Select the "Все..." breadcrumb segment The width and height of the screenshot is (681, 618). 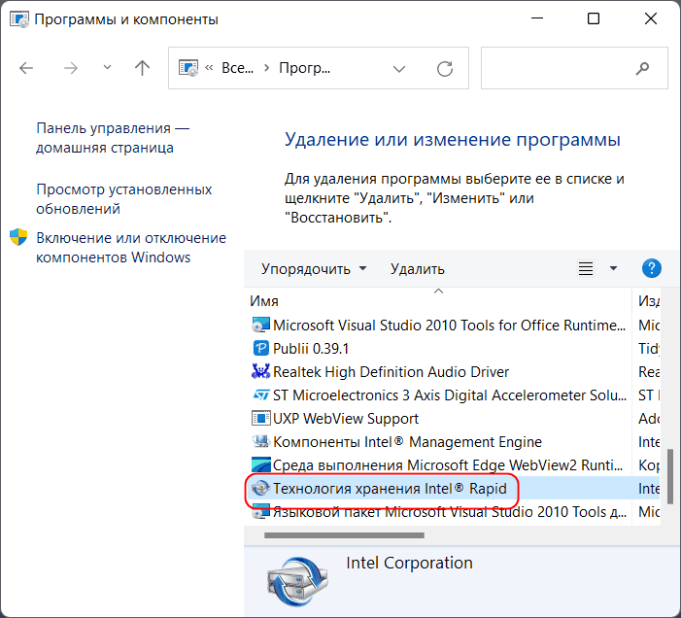click(x=238, y=68)
